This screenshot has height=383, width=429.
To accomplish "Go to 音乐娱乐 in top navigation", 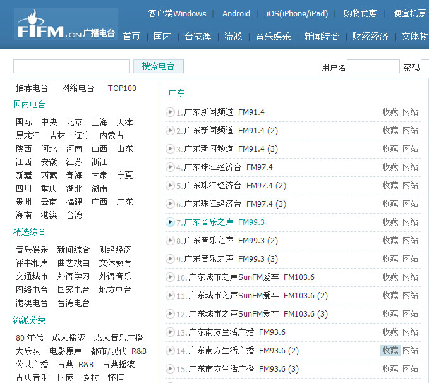I will [x=273, y=37].
